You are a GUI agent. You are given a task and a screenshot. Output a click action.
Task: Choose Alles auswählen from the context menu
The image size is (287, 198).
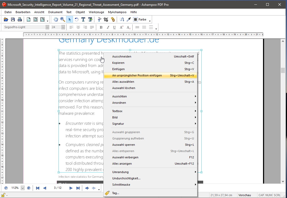[x=150, y=82]
